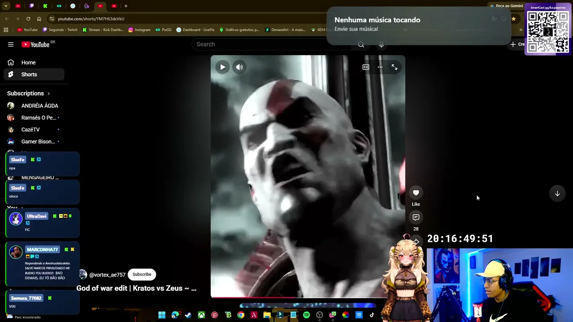Viewport: 573px width, 322px height.
Task: Click the Create button plus icon
Action: pos(513,44)
